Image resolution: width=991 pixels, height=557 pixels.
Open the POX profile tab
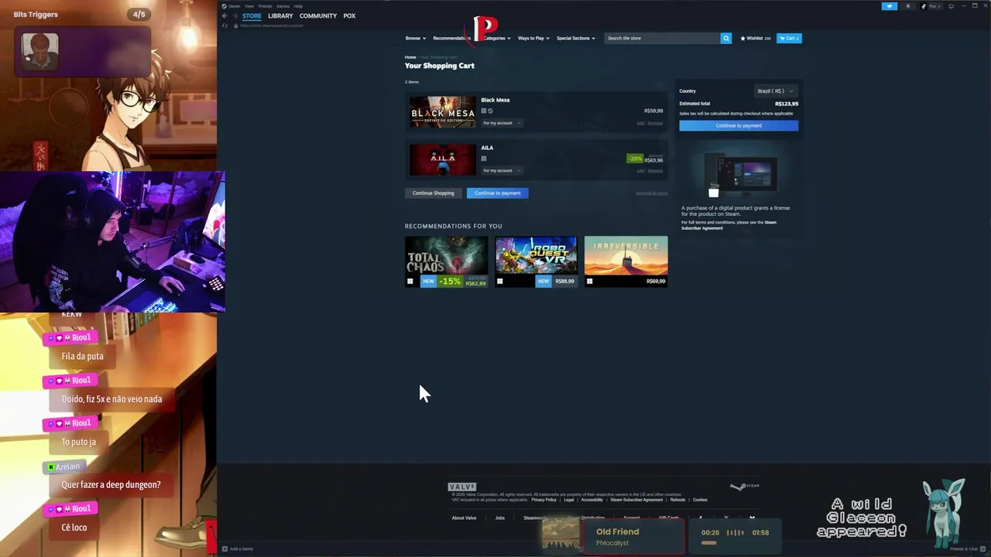349,15
